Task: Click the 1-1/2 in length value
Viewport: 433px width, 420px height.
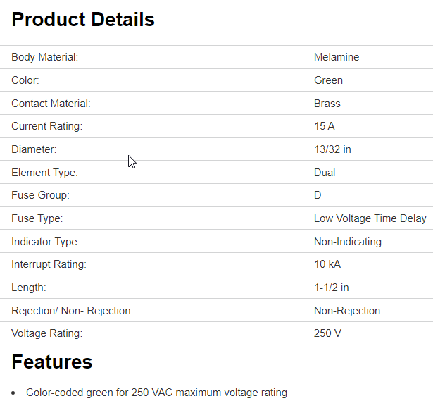Action: click(x=332, y=288)
